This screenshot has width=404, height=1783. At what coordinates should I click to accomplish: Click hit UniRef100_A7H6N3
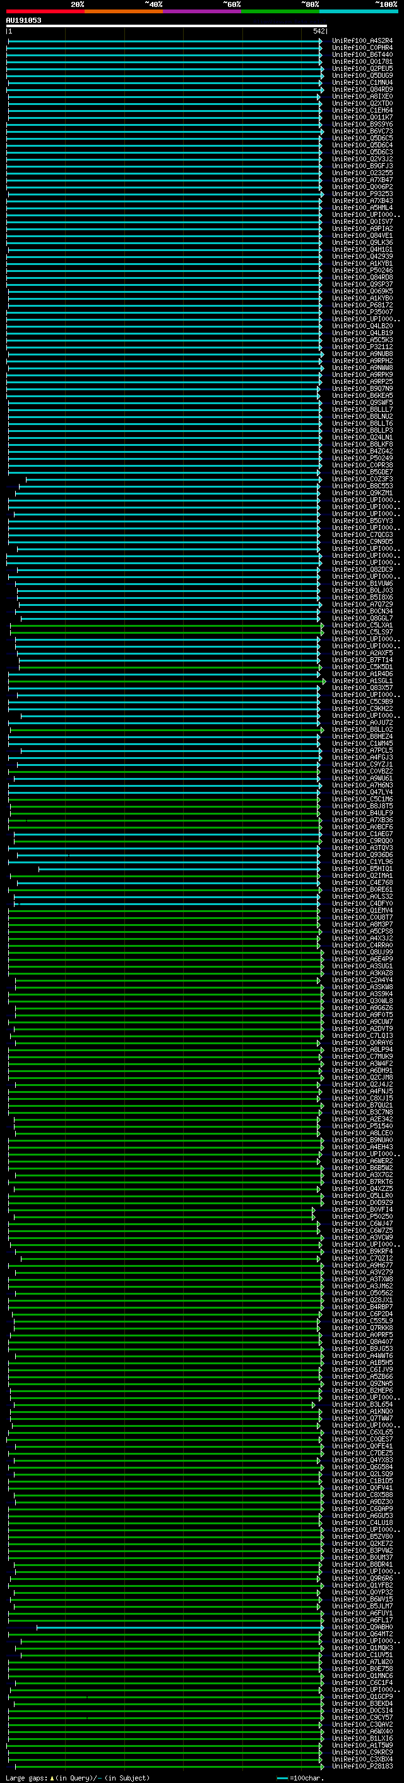point(362,785)
